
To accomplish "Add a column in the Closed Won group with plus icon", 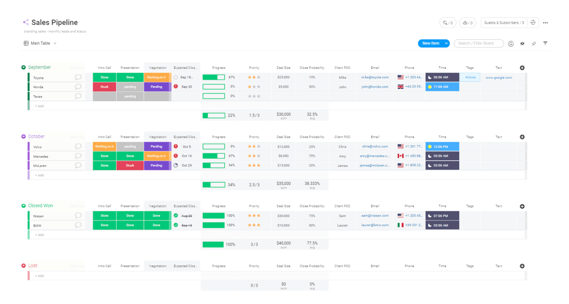I will (x=522, y=206).
